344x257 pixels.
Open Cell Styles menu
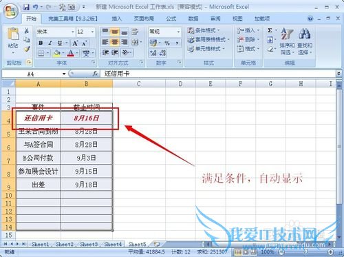[x=206, y=49]
